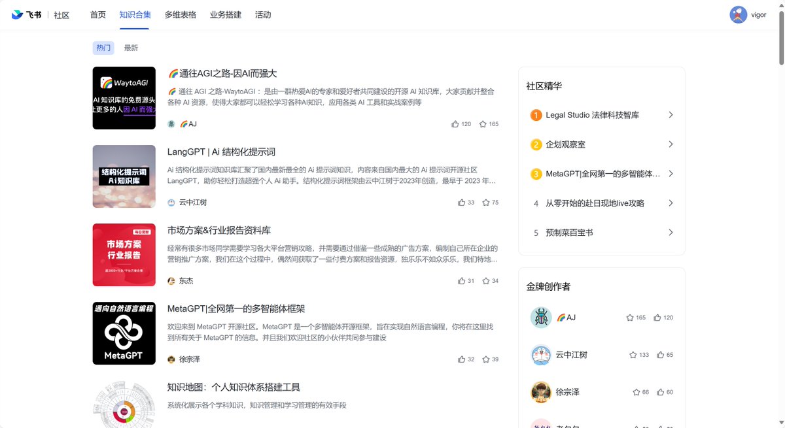Open 预制菜百宝书 entry
Screen dimensions: 785x428
[x=570, y=233]
